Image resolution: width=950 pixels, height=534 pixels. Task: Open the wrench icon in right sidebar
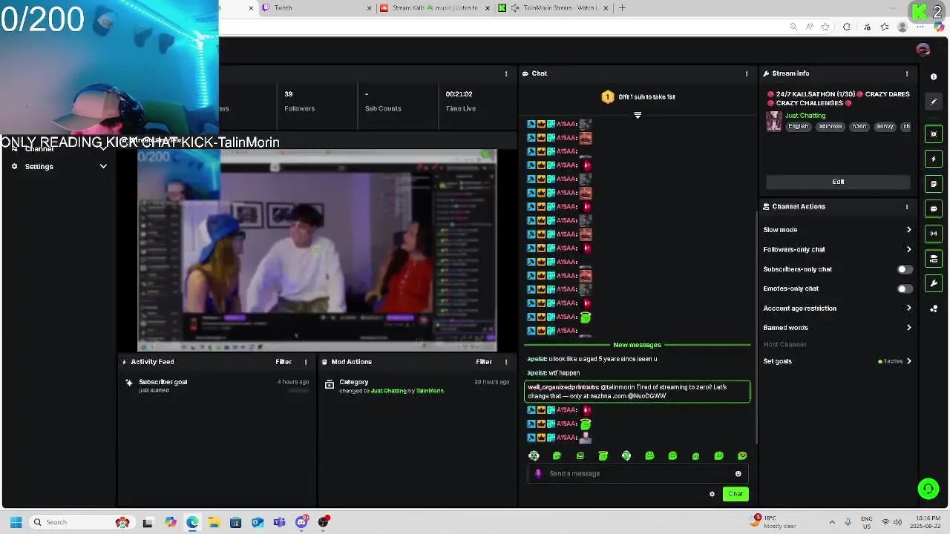pyautogui.click(x=934, y=283)
